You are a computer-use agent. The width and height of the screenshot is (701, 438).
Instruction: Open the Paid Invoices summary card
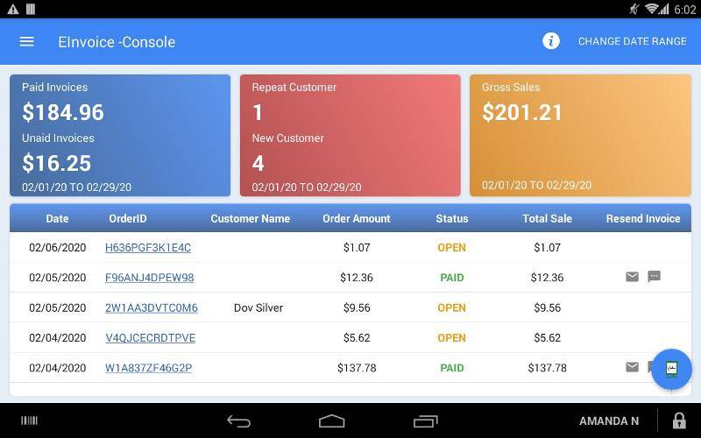[x=120, y=136]
